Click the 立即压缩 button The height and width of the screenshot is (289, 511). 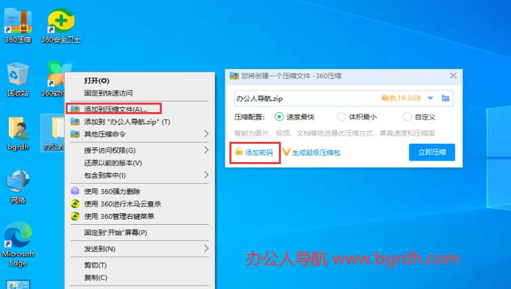pyautogui.click(x=432, y=152)
